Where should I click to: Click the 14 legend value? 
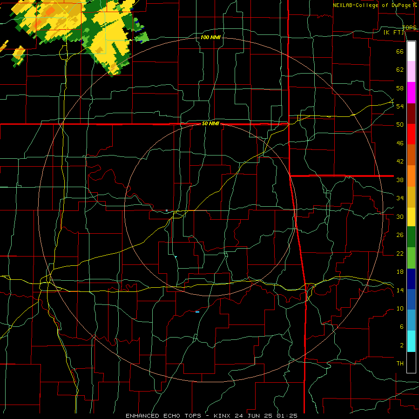click(x=400, y=290)
